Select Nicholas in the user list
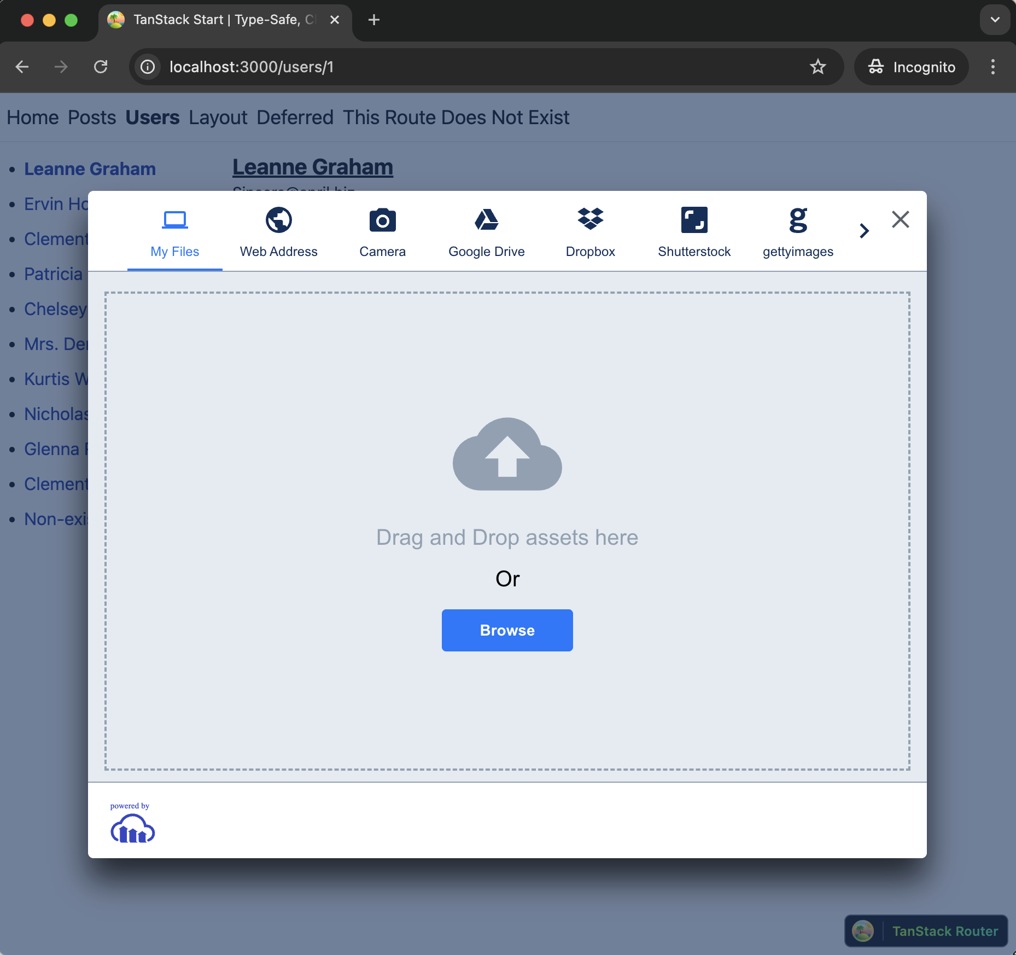The width and height of the screenshot is (1016, 955). pyautogui.click(x=56, y=414)
